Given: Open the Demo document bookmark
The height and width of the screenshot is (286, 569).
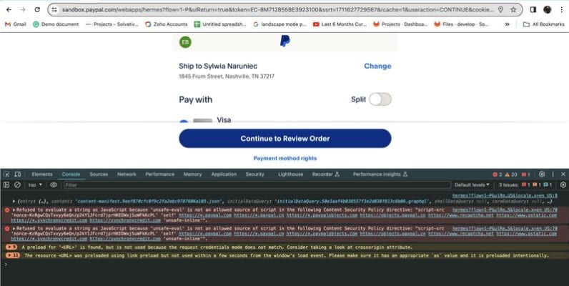Looking at the screenshot, I should click(x=56, y=24).
